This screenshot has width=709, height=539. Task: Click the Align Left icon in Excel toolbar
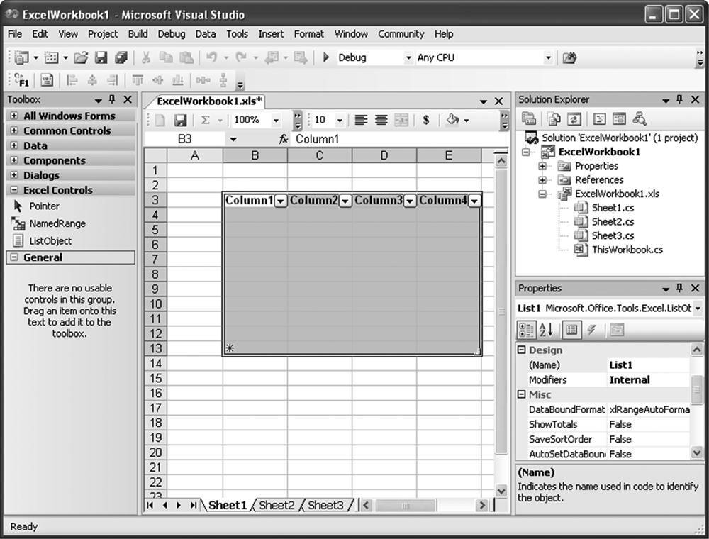pyautogui.click(x=361, y=120)
